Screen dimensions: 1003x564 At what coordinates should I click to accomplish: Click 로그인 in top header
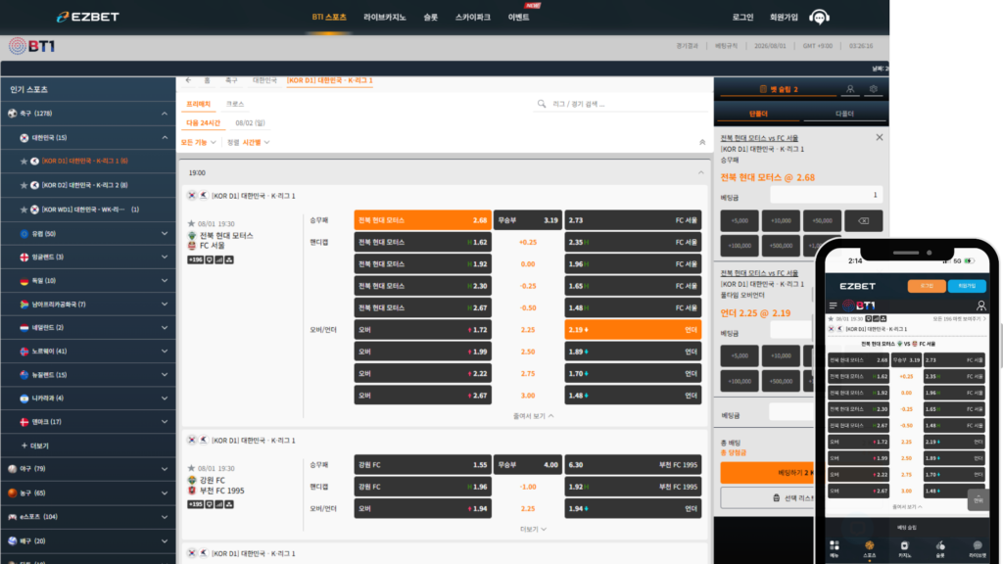742,18
